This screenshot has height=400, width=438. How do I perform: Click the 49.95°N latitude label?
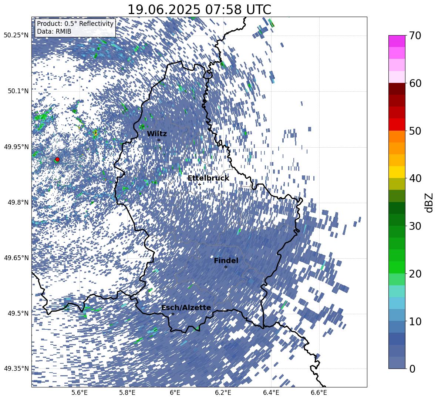tap(16, 147)
